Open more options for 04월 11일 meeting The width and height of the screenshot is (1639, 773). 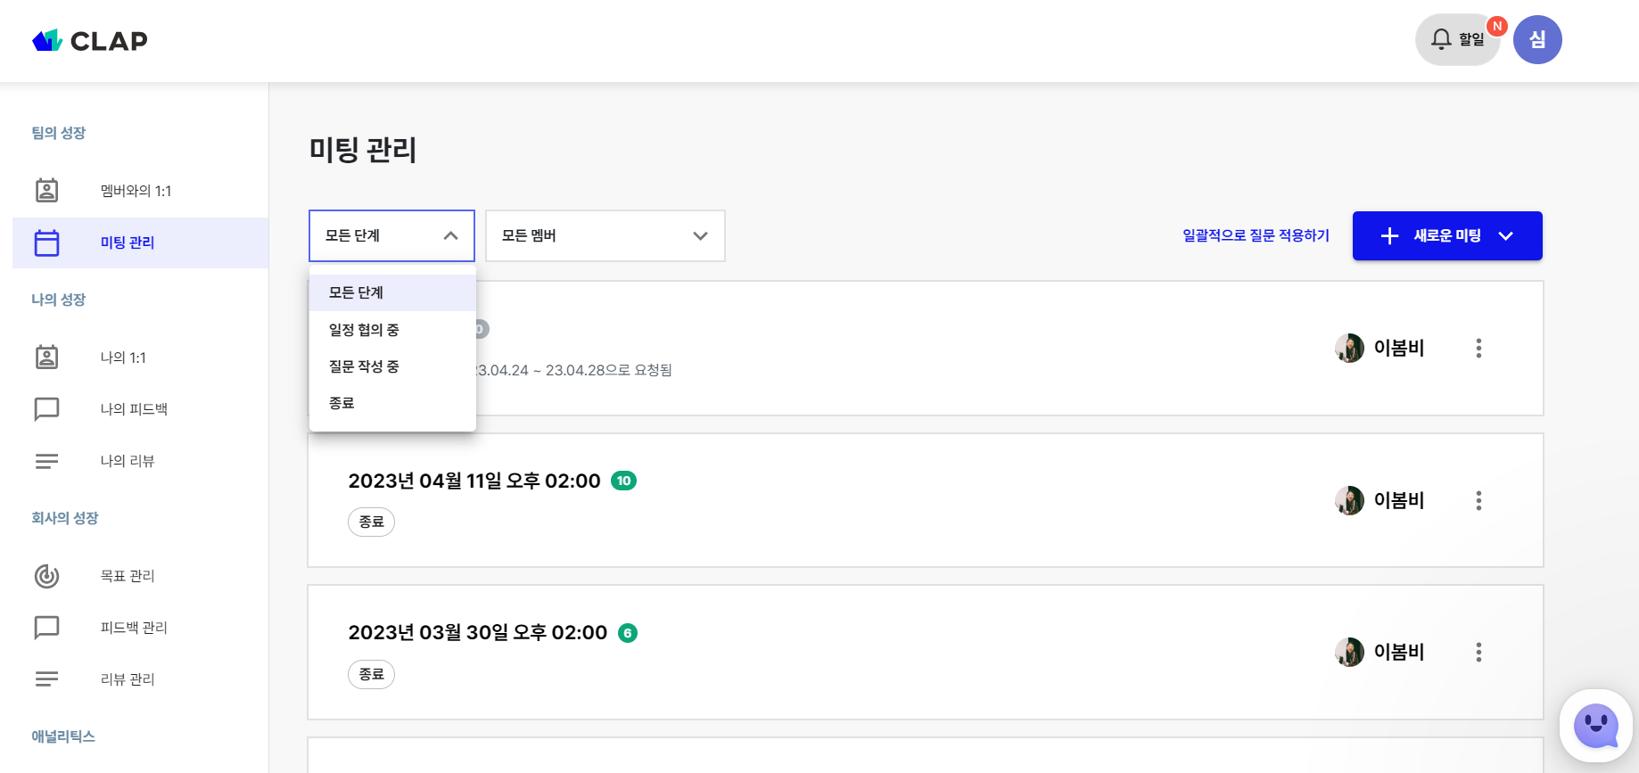point(1478,500)
